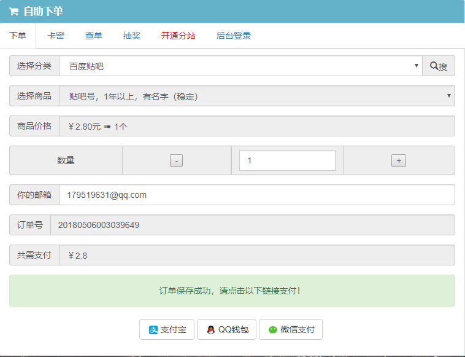Click the 你的邮箱 label
Screen dimensions: 465x357
34,195
